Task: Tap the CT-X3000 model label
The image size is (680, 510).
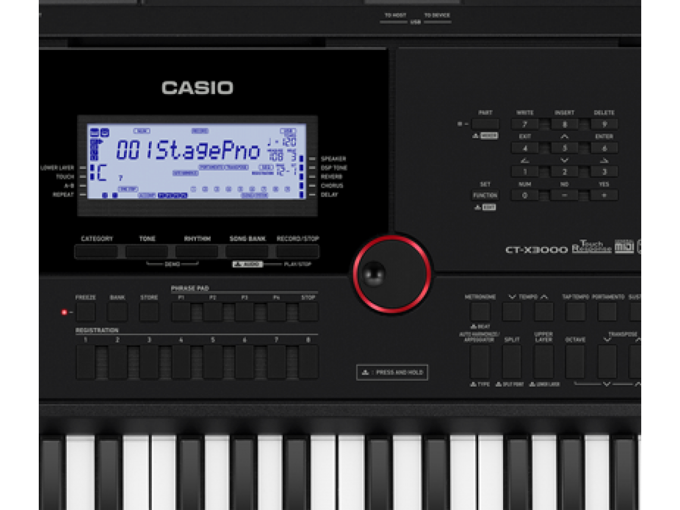Action: (537, 249)
